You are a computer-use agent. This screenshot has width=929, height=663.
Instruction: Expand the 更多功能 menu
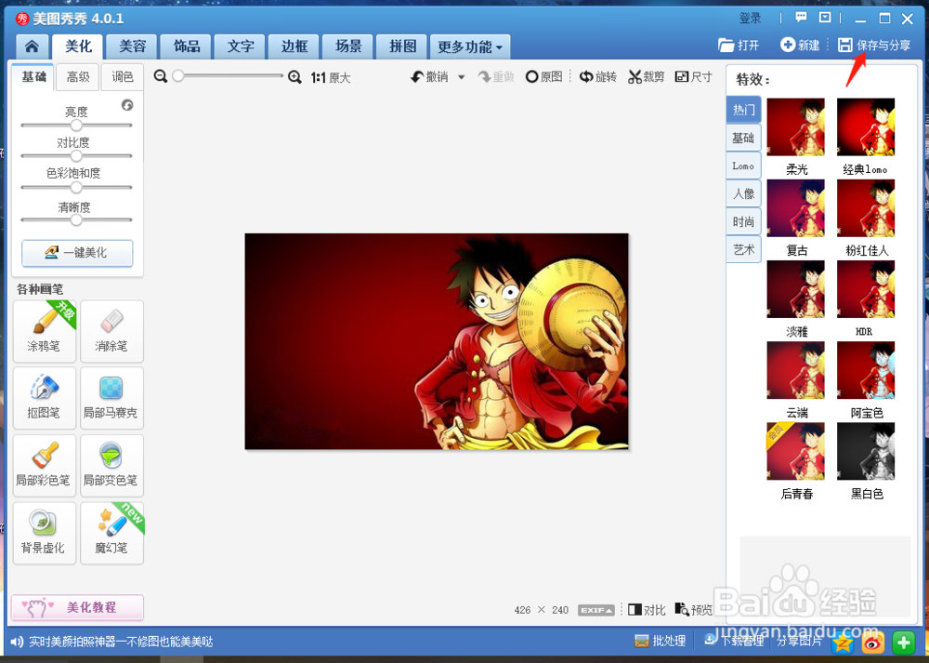[x=470, y=46]
